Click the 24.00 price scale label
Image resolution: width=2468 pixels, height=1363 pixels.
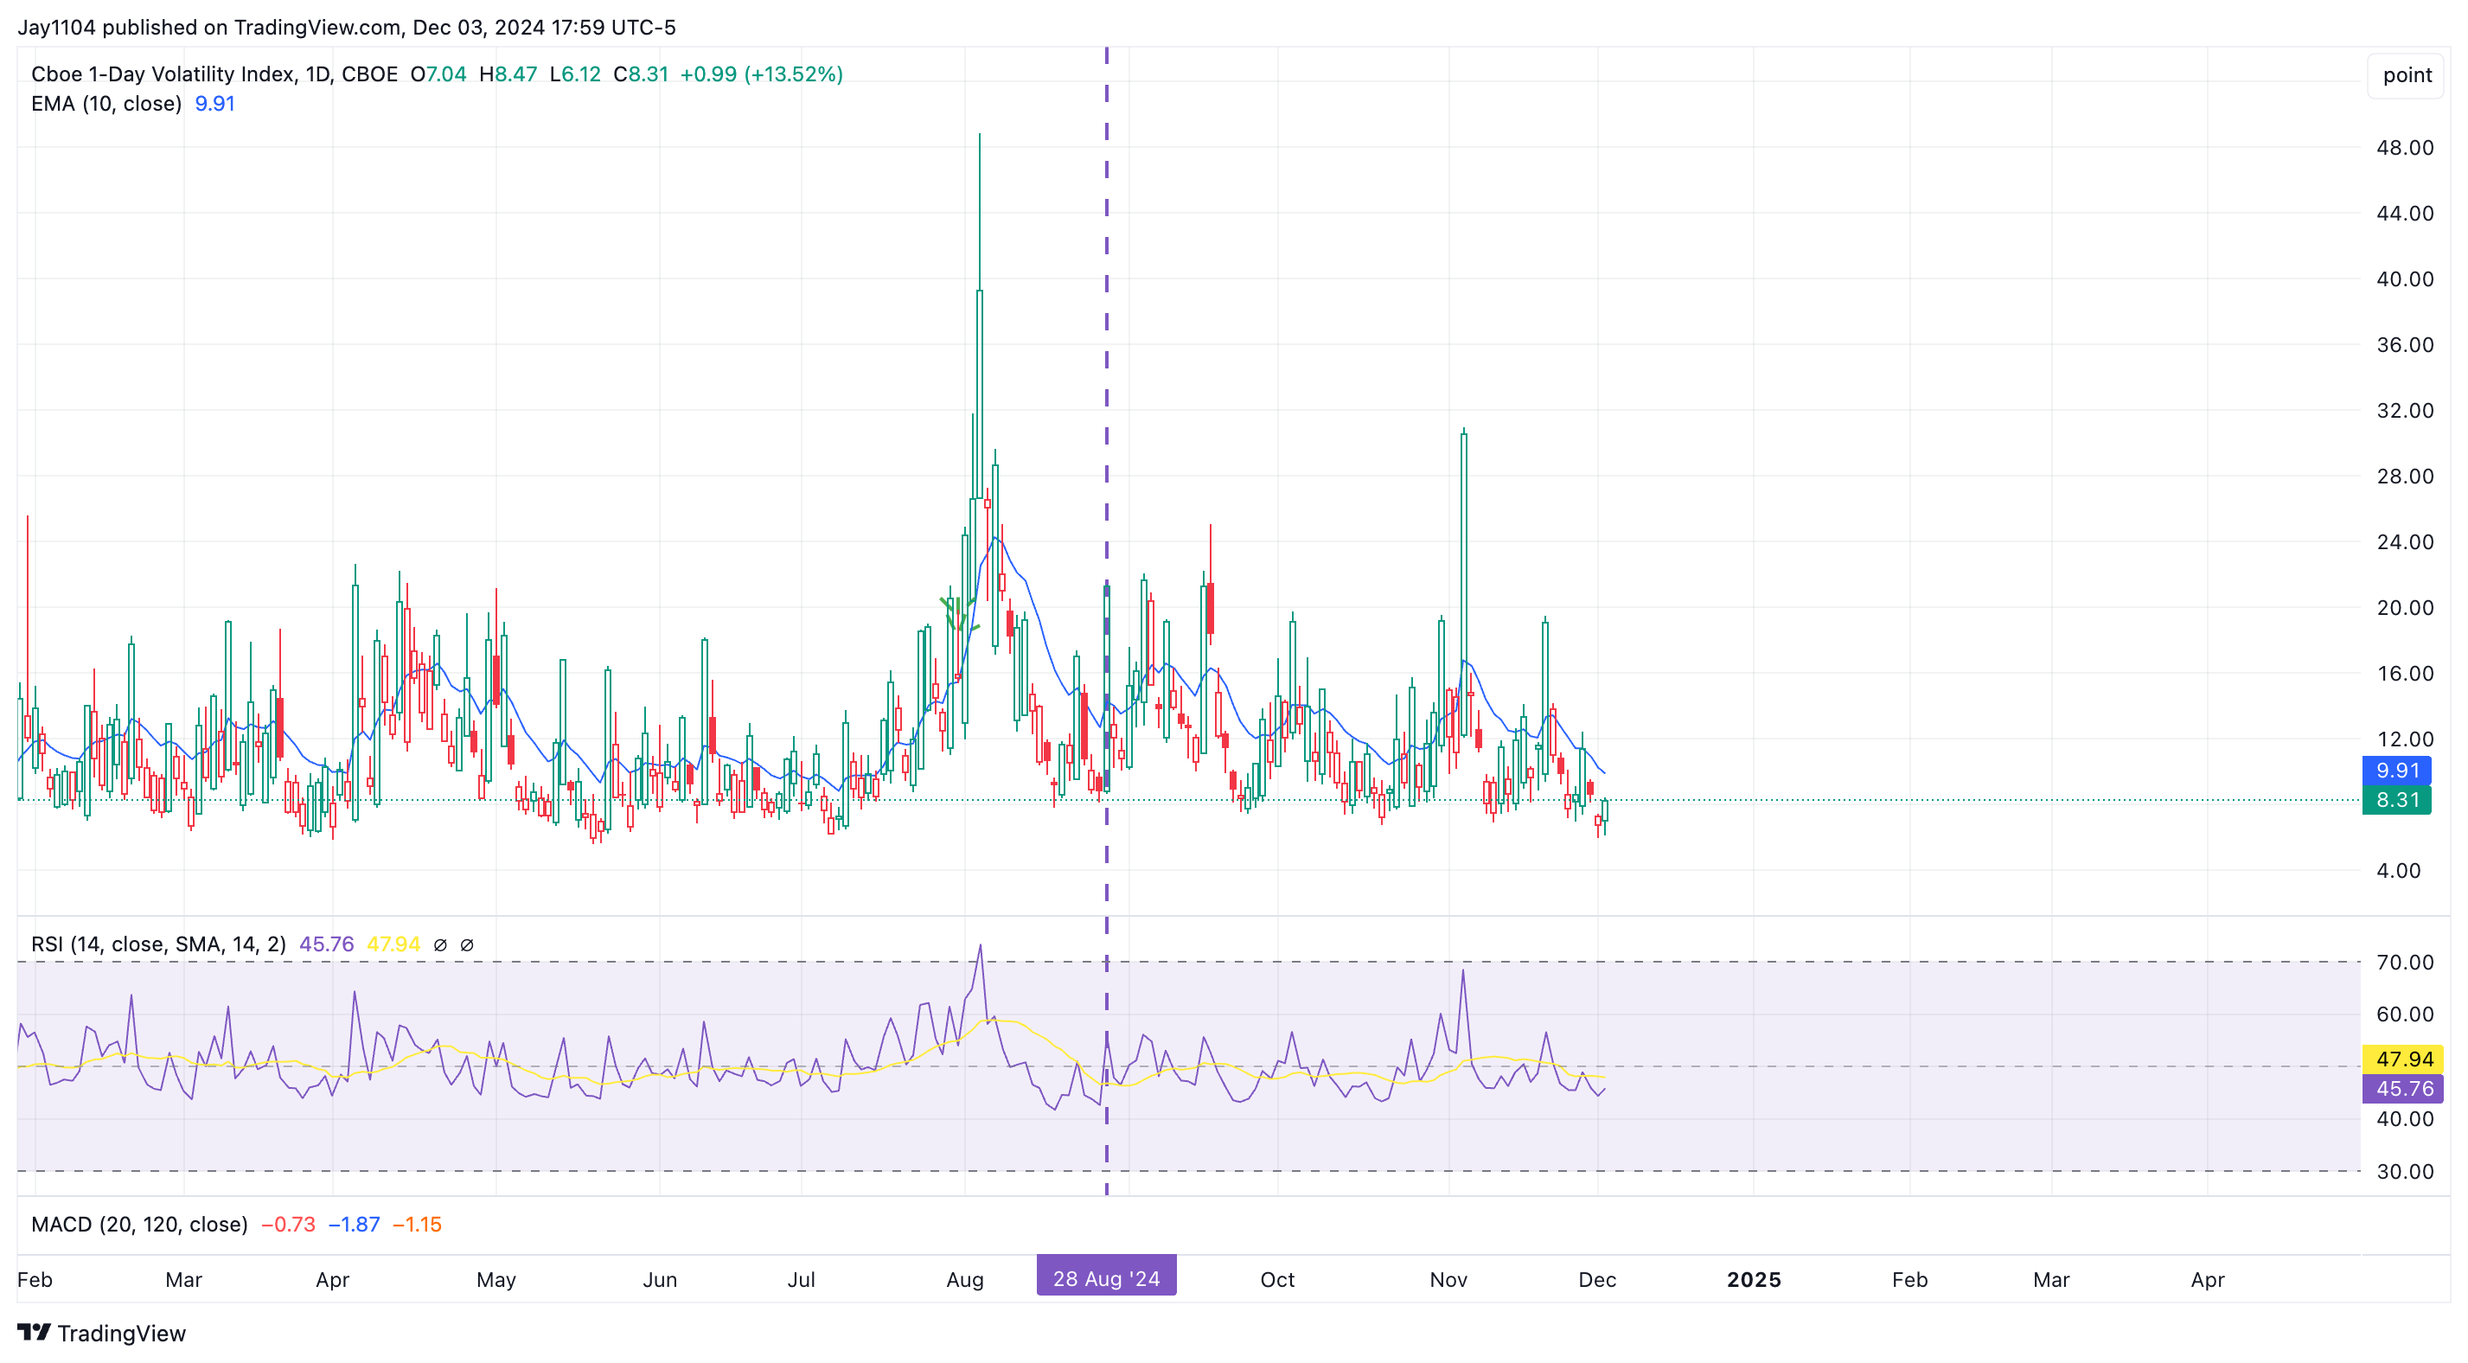click(x=2405, y=542)
